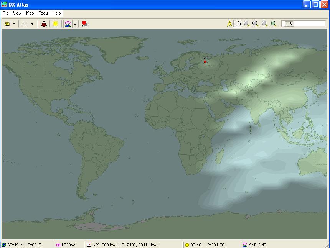Screen dimensions: 330x248
Task: Toggle the sun gray line display
Action: point(56,24)
